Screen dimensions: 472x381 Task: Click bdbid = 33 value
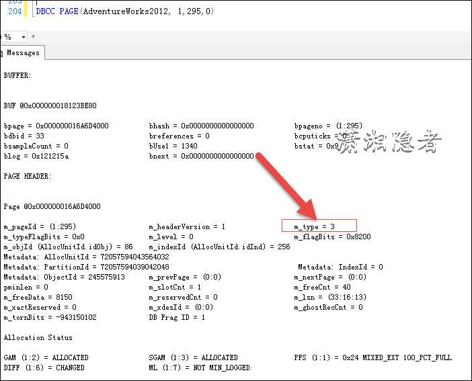[24, 136]
